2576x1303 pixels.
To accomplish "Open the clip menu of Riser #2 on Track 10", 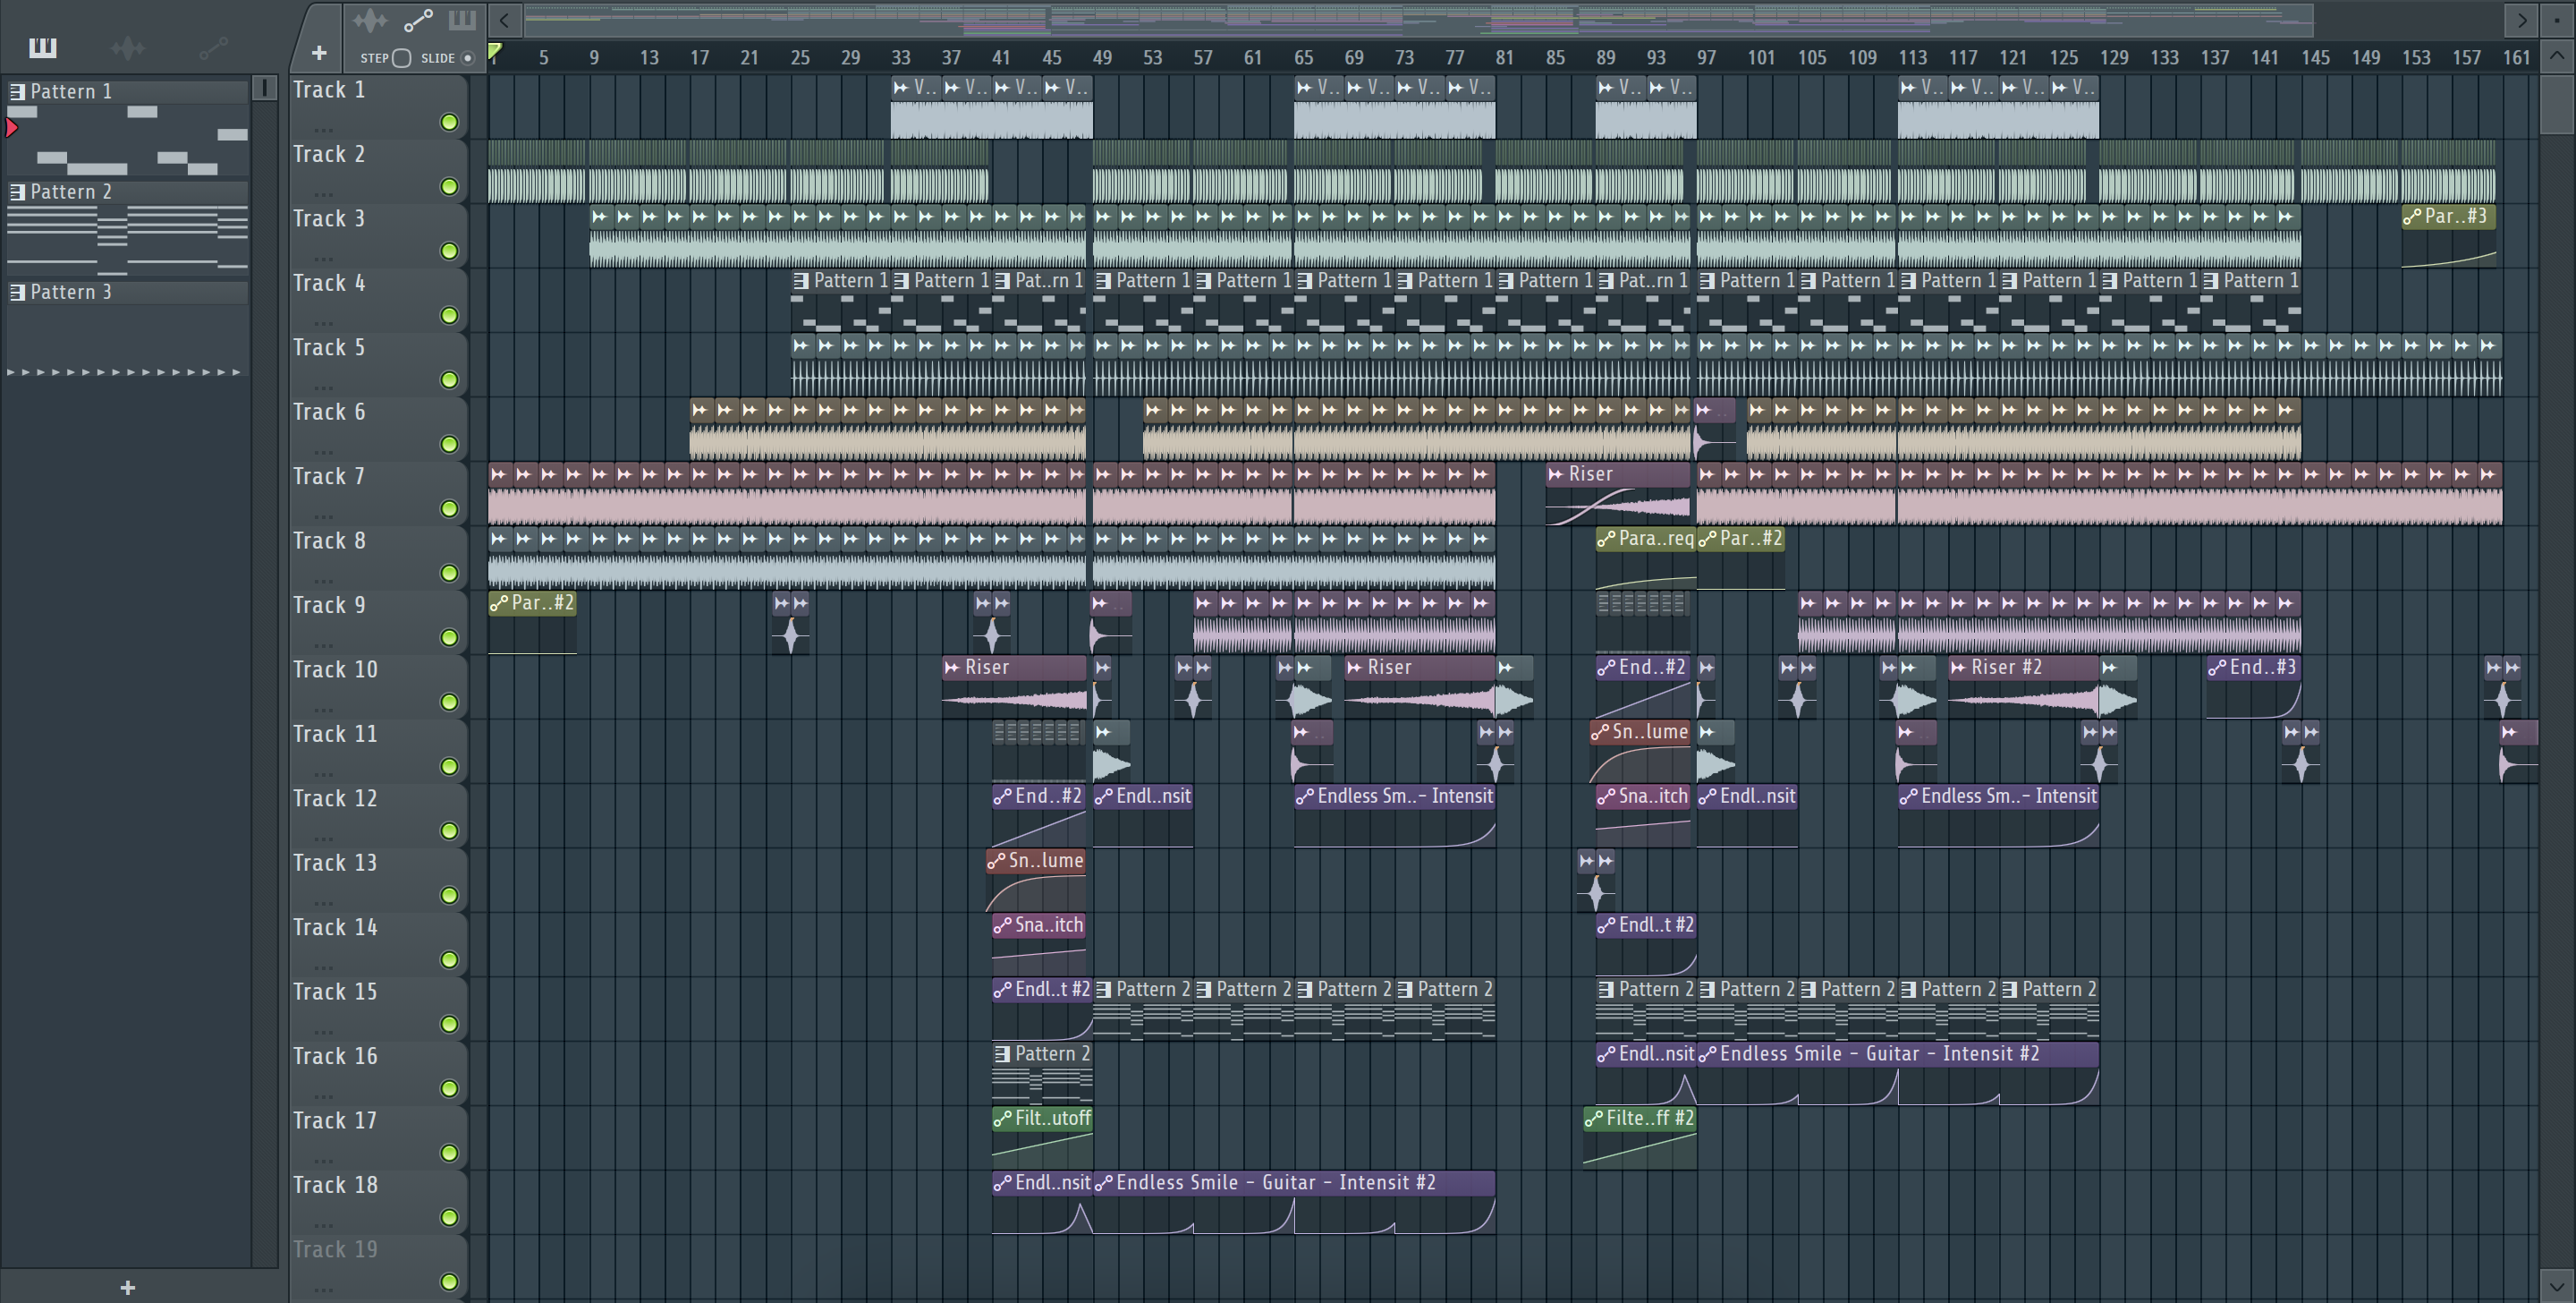I will click(x=1958, y=668).
